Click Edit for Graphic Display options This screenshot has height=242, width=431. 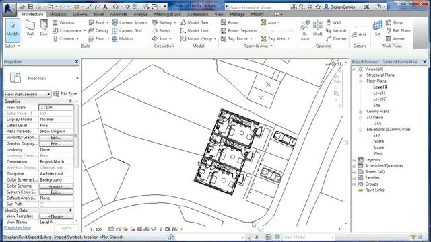(x=56, y=143)
